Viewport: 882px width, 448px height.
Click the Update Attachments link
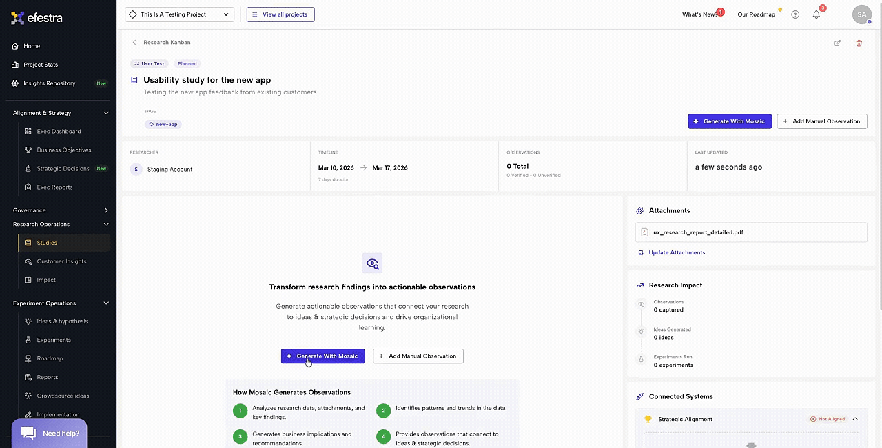[677, 252]
